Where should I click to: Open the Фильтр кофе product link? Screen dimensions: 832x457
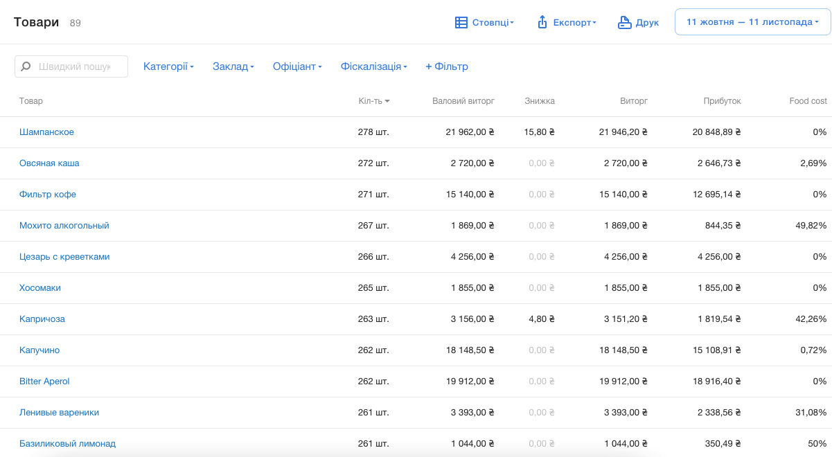[x=48, y=195]
